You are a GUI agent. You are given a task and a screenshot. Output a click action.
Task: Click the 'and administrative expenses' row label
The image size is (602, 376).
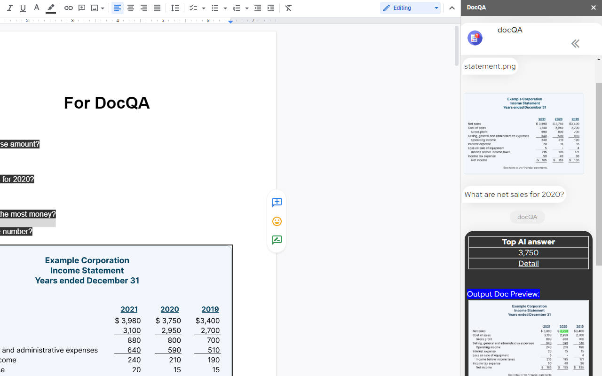click(50, 350)
